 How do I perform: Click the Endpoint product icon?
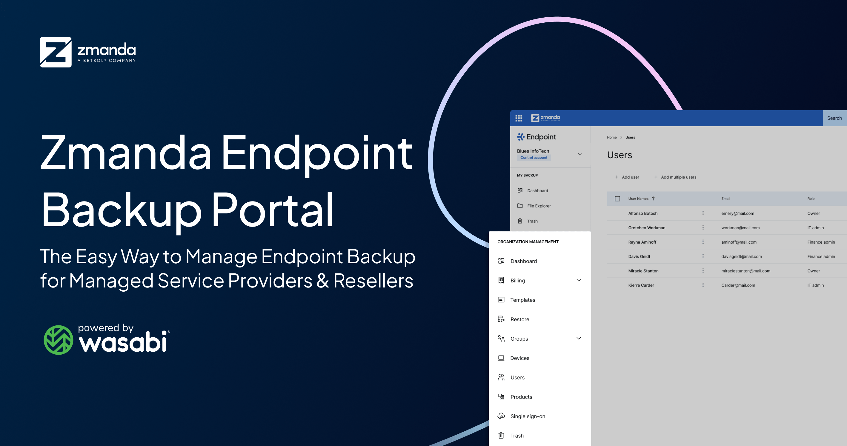click(x=520, y=137)
